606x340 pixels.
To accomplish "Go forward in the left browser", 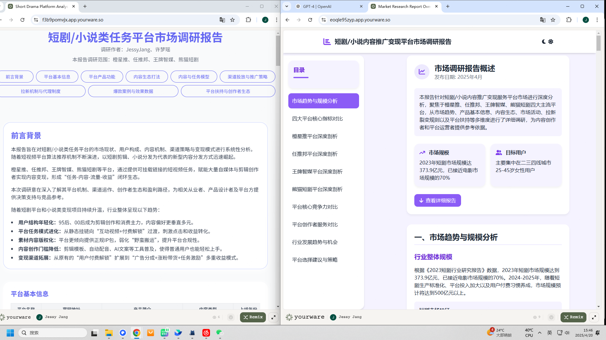I will click(x=11, y=20).
